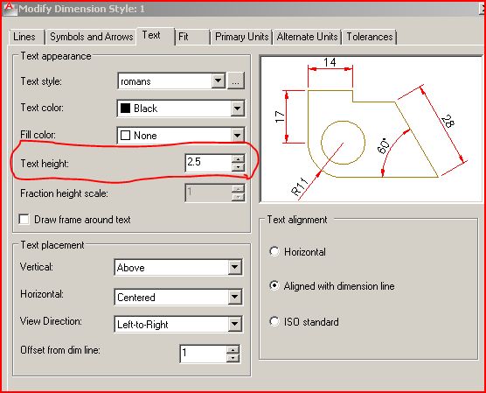Click the Fill color None swatch
This screenshot has height=393, width=486.
pyautogui.click(x=125, y=136)
